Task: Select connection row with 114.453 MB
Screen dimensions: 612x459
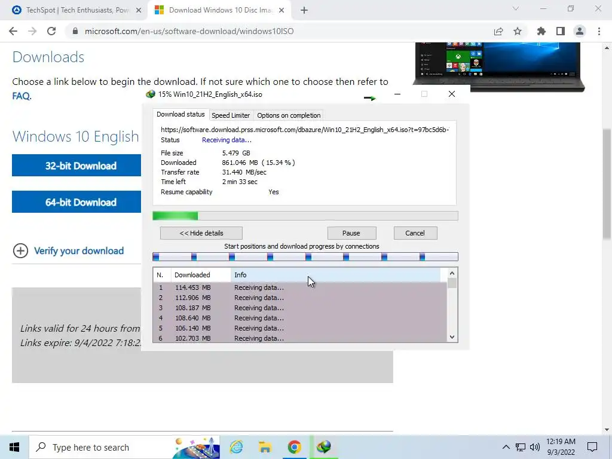Action: click(300, 287)
